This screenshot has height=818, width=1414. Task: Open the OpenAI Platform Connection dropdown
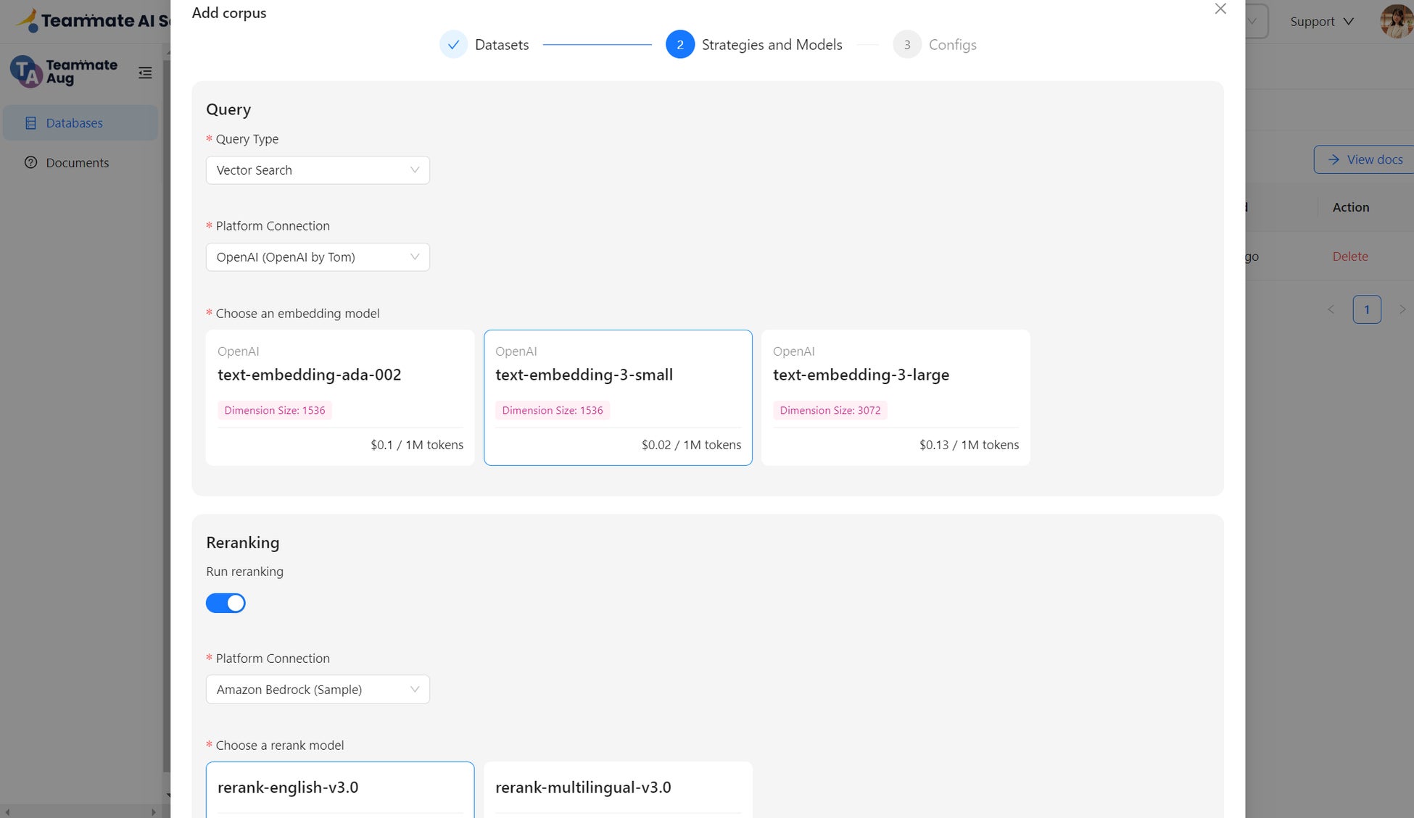coord(318,257)
